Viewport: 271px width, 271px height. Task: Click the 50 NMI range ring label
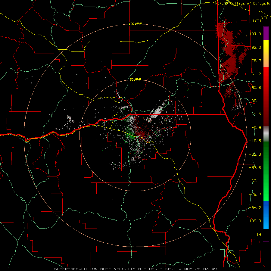135,79
